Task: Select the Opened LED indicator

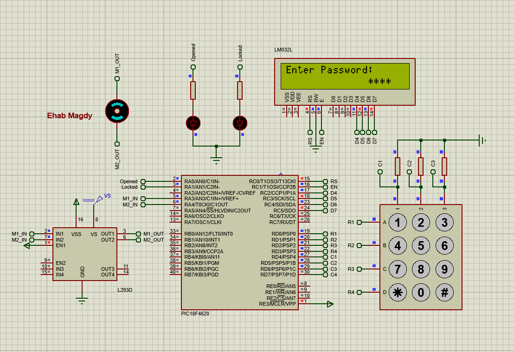Action: click(x=193, y=122)
